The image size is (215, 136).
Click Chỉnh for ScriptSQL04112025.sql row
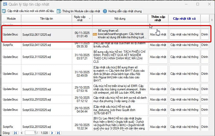coord(205,45)
